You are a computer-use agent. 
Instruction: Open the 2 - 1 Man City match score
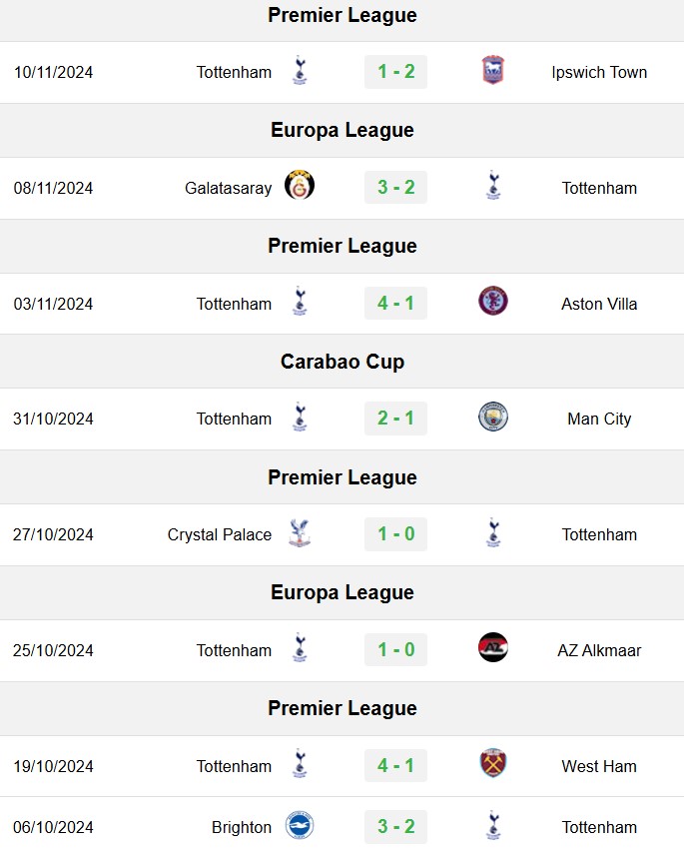[x=395, y=419]
